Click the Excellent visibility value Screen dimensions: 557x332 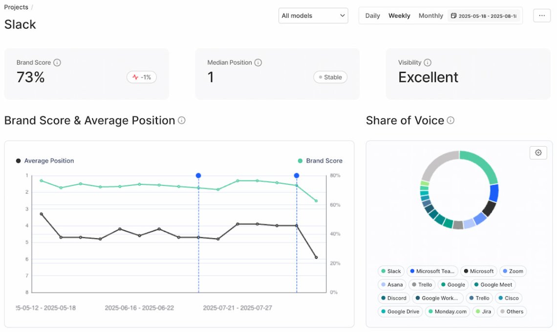click(x=428, y=77)
